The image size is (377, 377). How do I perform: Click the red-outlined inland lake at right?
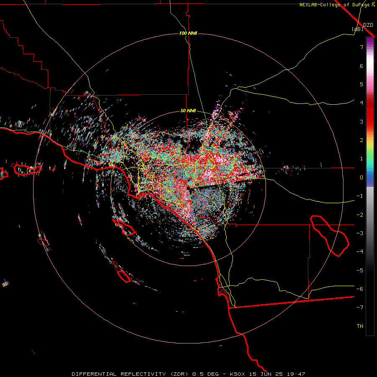[330, 235]
